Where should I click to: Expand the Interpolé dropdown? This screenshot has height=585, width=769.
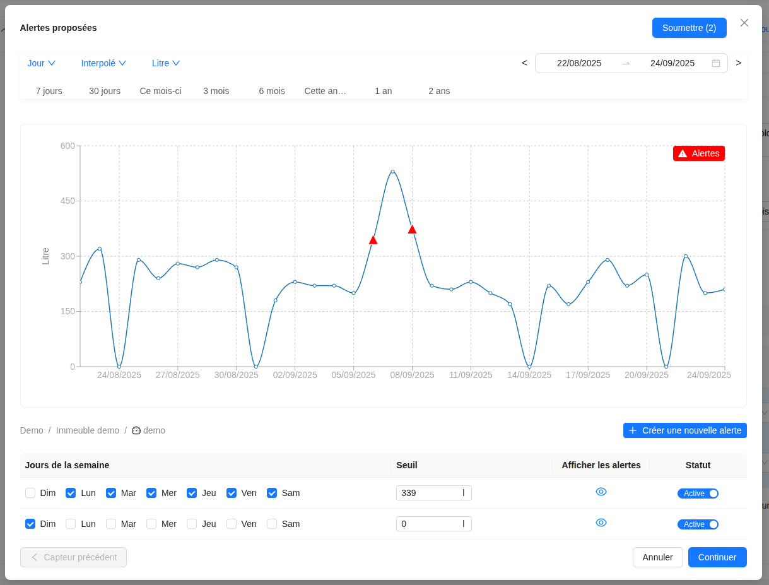(x=103, y=63)
